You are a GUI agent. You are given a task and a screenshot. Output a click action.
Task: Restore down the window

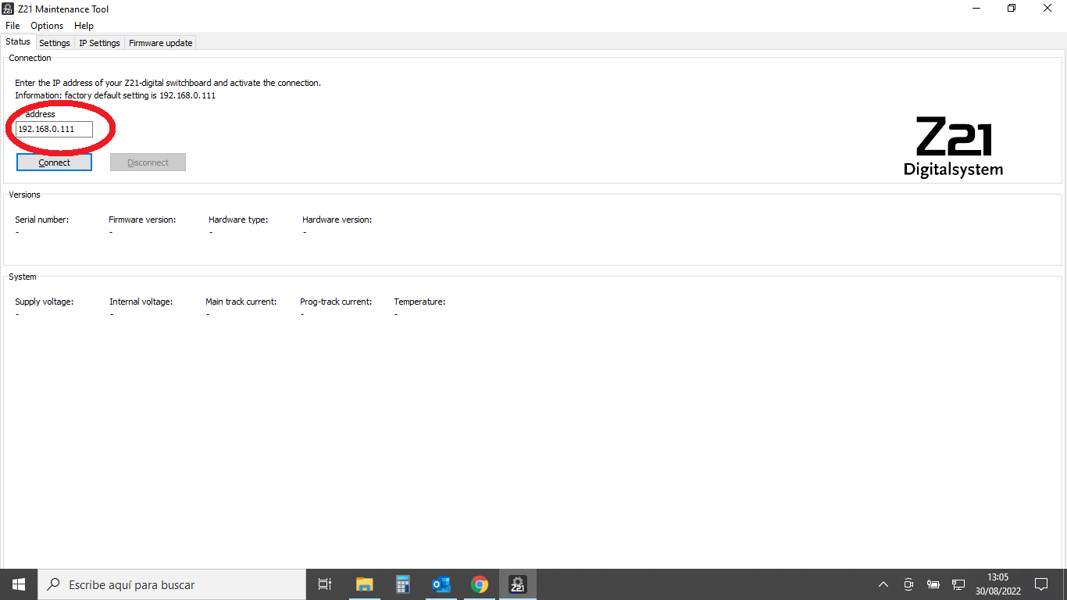(1012, 9)
